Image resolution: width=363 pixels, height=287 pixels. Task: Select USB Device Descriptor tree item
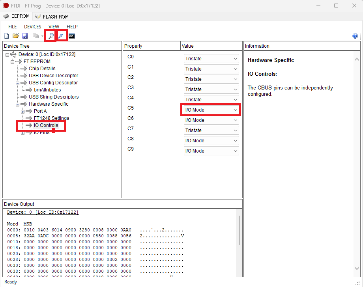click(x=54, y=76)
